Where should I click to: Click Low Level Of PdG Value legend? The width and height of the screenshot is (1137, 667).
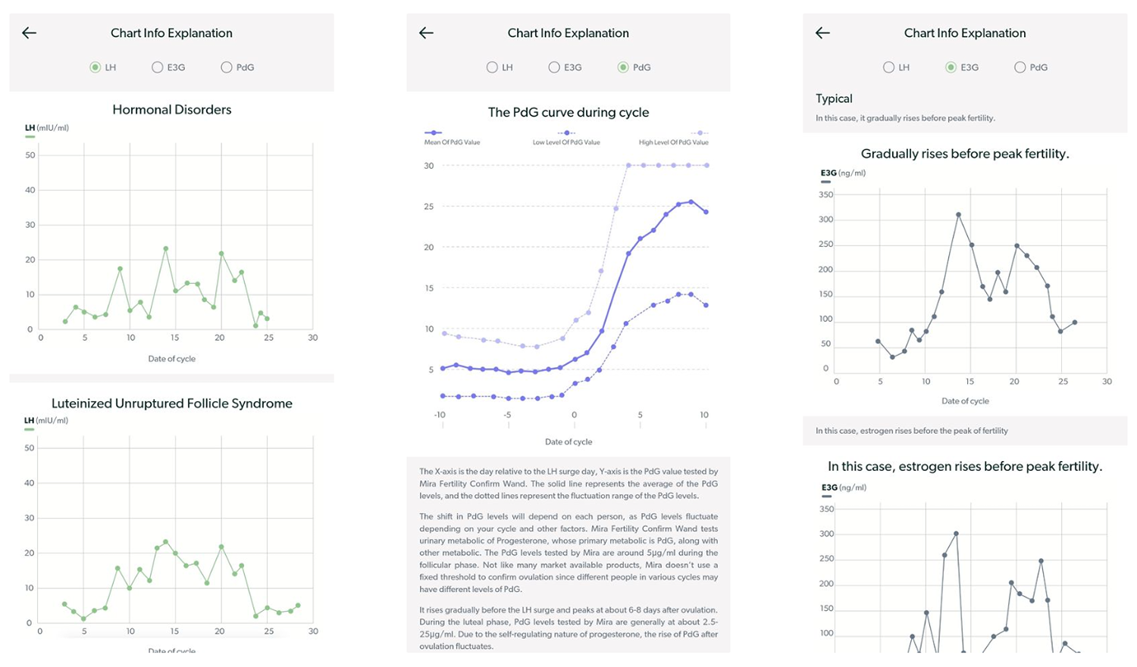pos(566,138)
